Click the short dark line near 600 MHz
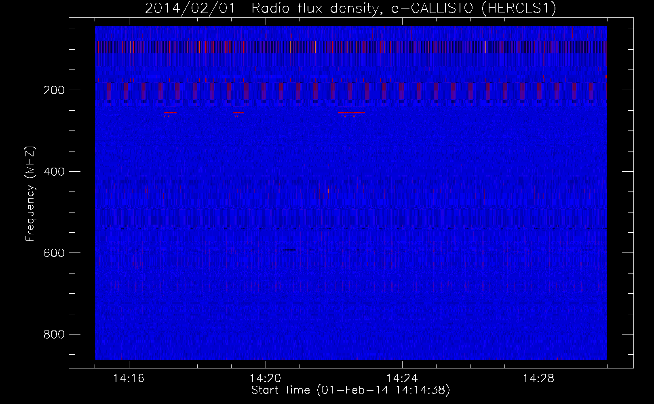The width and height of the screenshot is (654, 404). coord(288,250)
